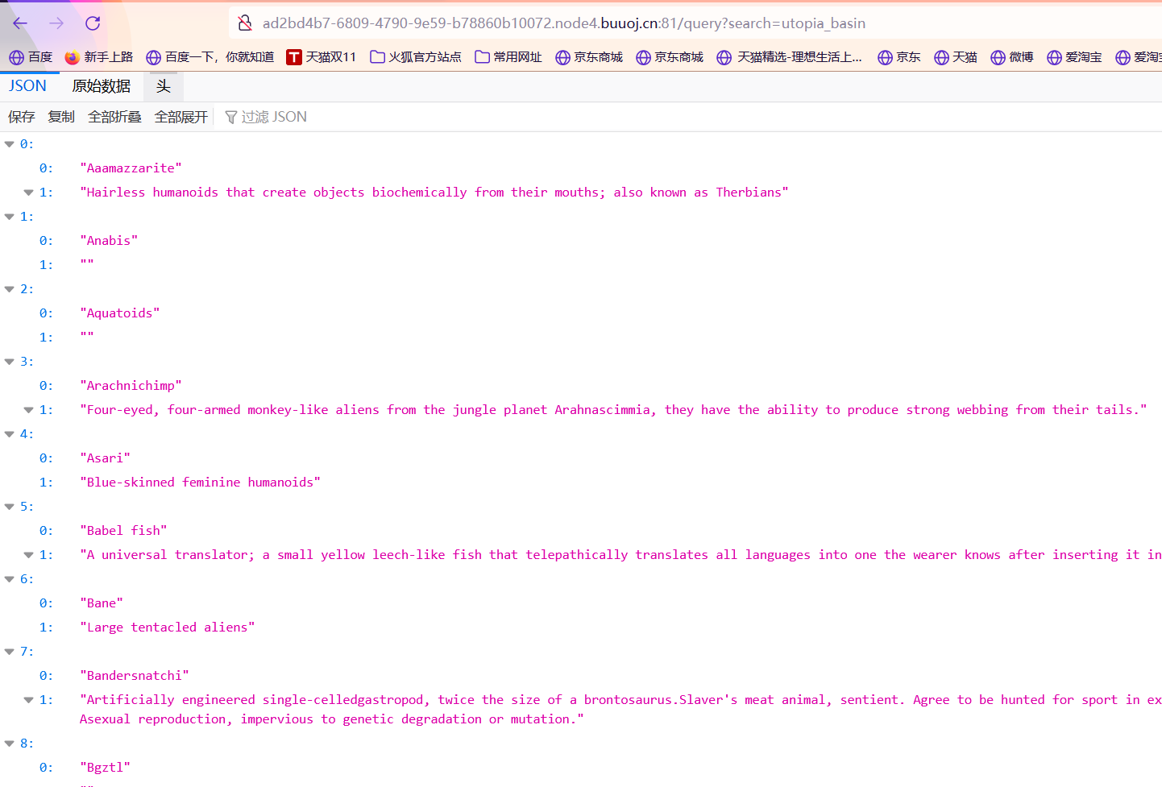
Task: Open the 常用网址 bookmark folder
Action: [x=508, y=57]
